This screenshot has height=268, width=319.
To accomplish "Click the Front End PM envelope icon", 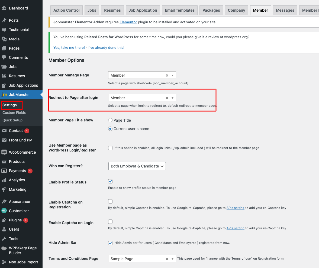I will pyautogui.click(x=4, y=140).
